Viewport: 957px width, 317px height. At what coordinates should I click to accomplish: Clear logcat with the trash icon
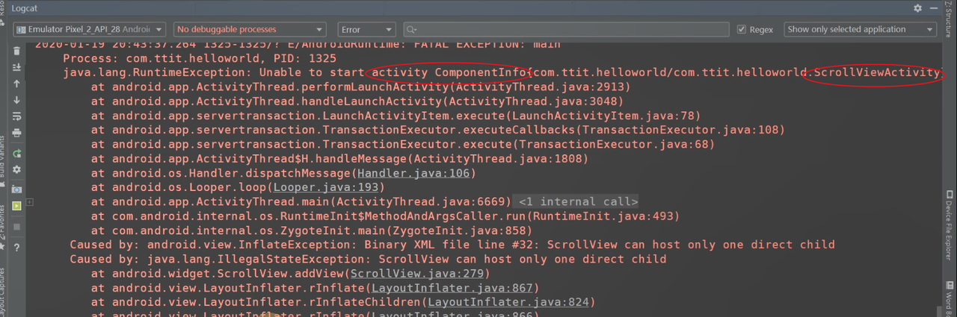click(16, 51)
